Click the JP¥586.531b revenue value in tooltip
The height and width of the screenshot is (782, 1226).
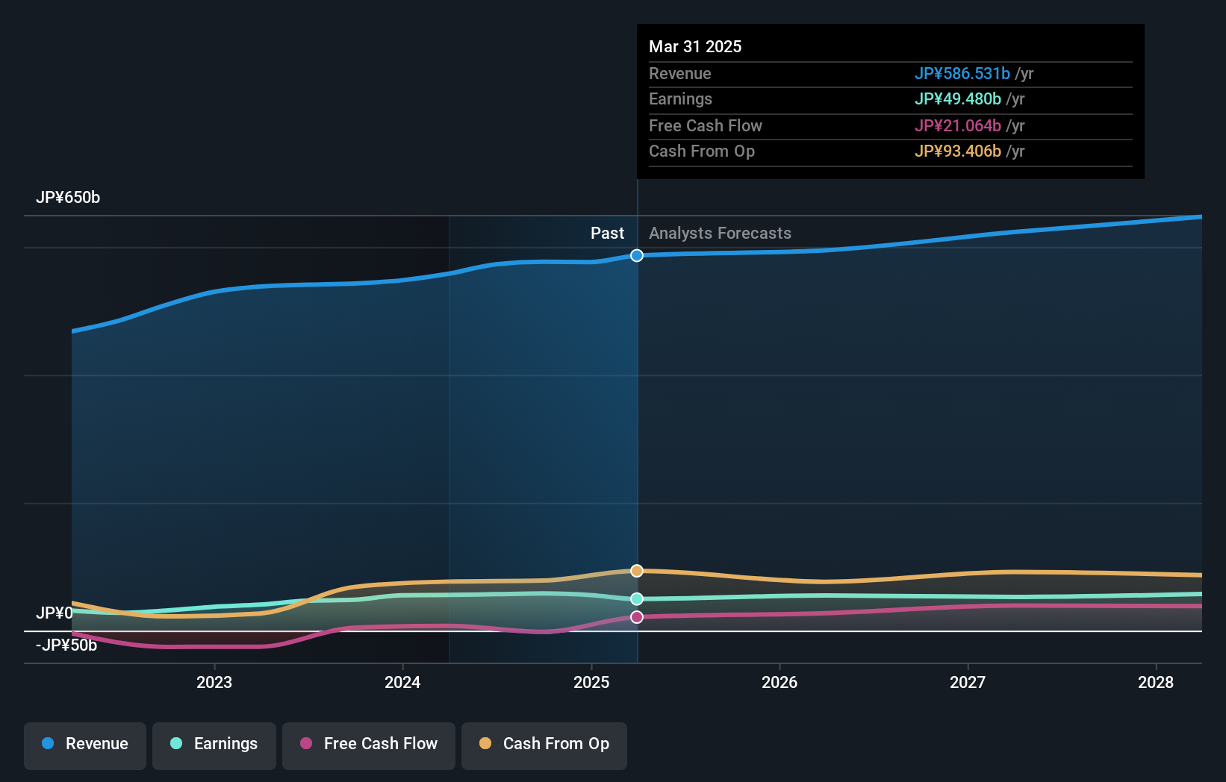963,74
